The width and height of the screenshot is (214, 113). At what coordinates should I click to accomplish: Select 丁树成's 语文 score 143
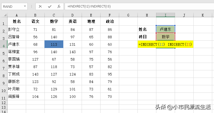pyautogui.click(x=35, y=74)
